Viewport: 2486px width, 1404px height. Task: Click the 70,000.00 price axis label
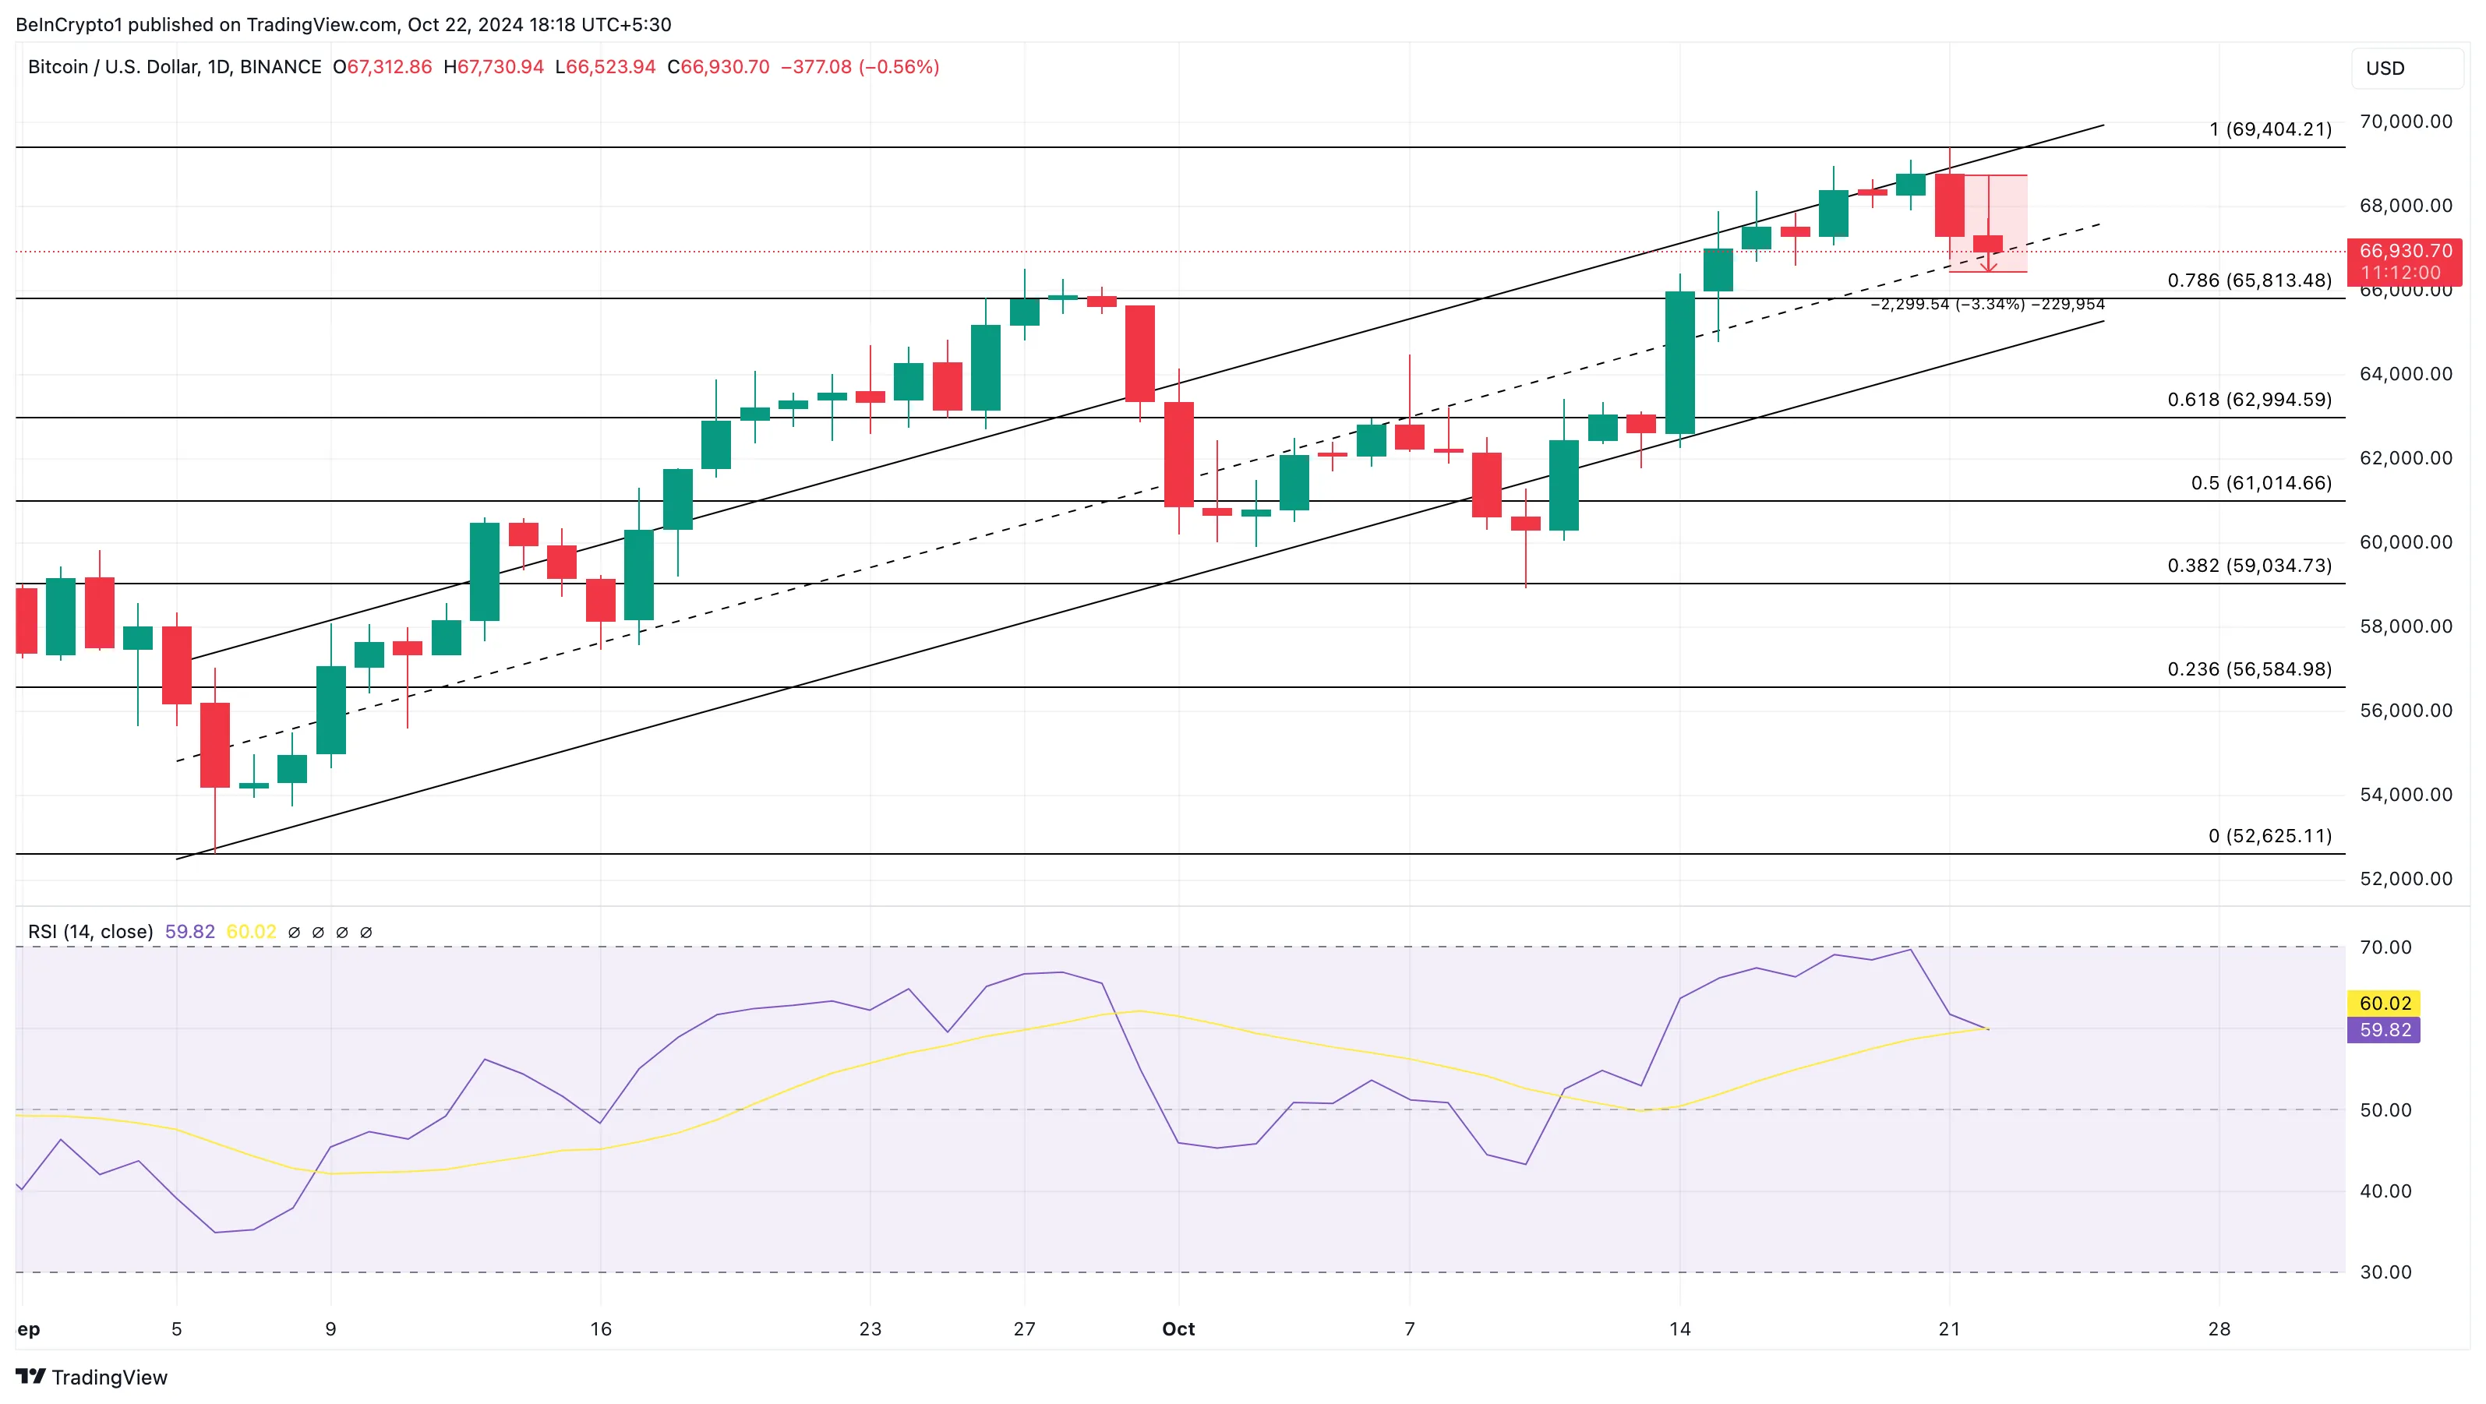point(2405,122)
